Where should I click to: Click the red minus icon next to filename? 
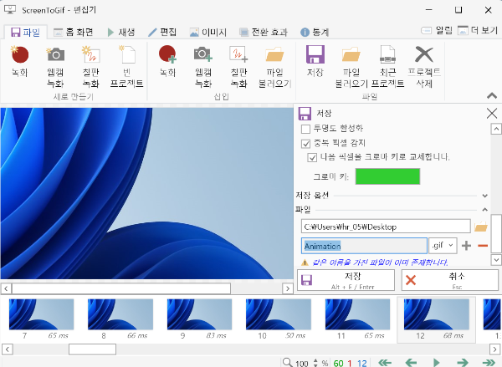483,246
